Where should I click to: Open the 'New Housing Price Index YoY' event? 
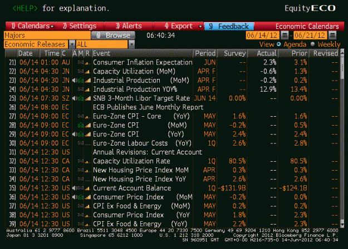coord(139,179)
